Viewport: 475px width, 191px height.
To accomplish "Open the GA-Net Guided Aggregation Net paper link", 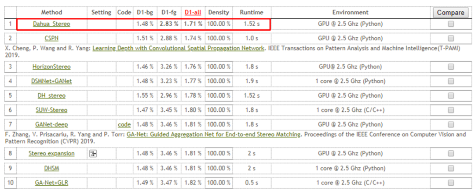I will click(213, 134).
